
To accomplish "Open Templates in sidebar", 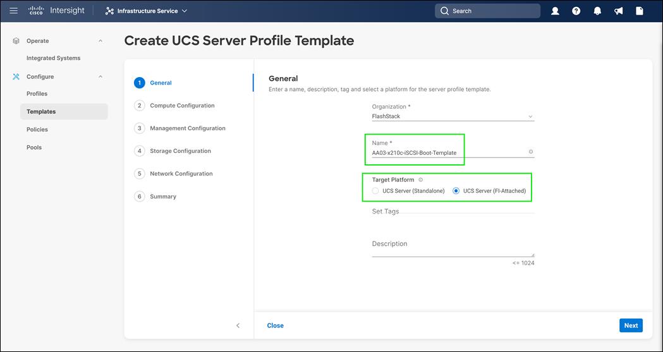I will pos(64,112).
